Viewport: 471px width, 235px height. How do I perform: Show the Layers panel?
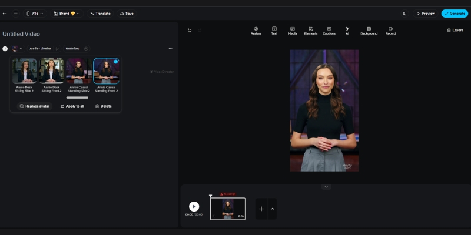coord(455,31)
